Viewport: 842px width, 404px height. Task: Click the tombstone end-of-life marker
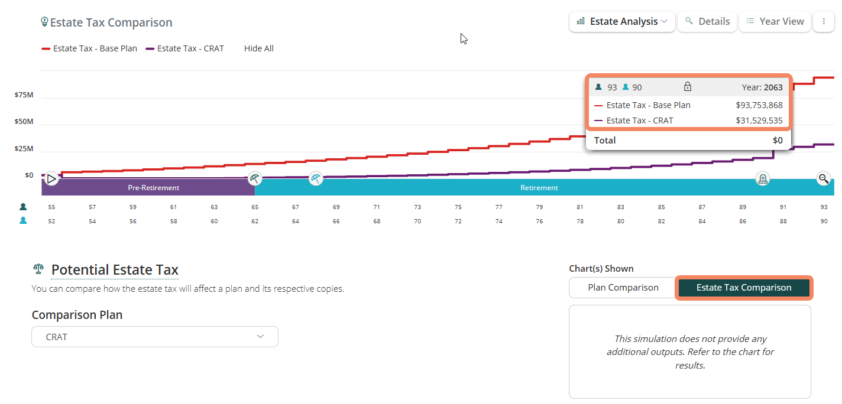763,178
